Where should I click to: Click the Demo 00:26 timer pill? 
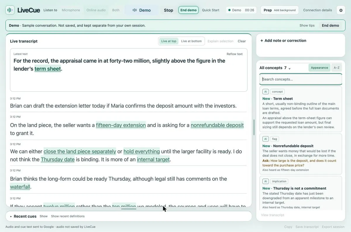(x=241, y=10)
